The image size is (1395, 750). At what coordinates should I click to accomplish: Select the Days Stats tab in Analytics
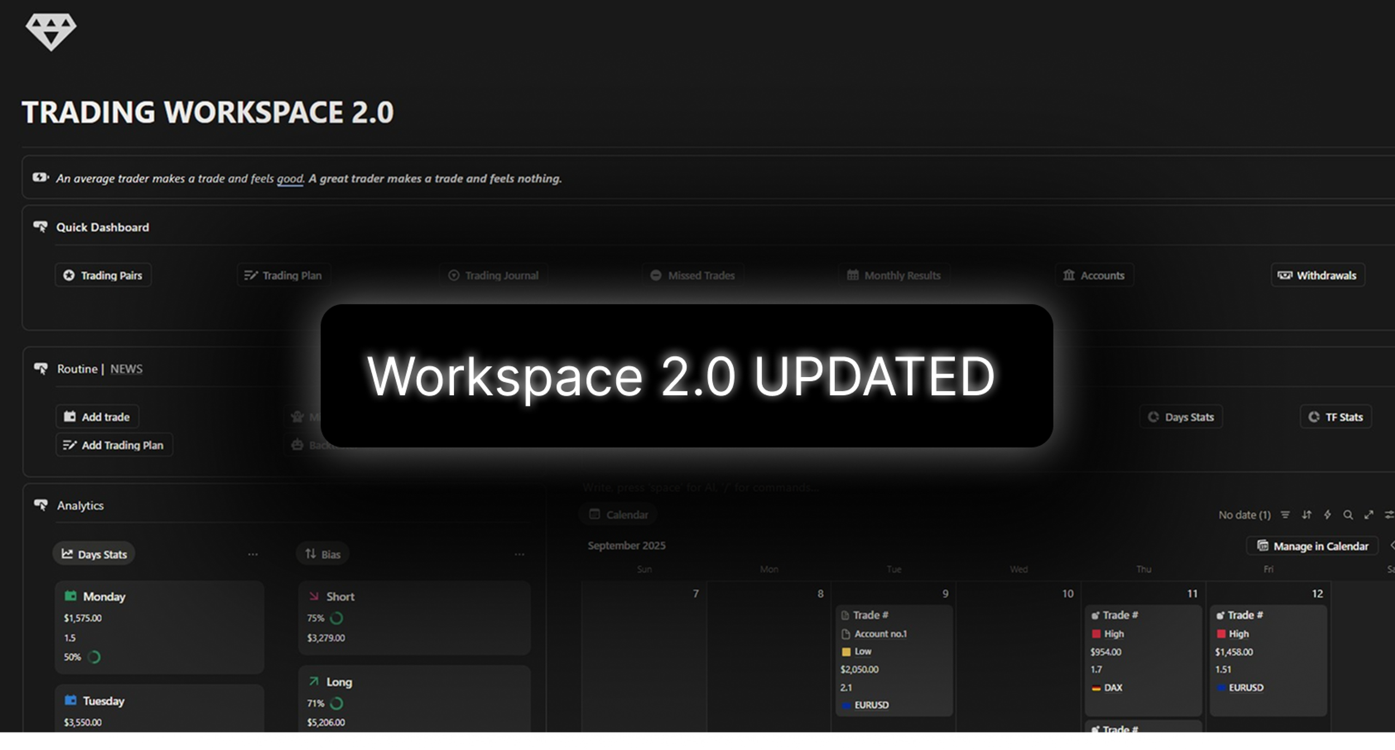94,554
